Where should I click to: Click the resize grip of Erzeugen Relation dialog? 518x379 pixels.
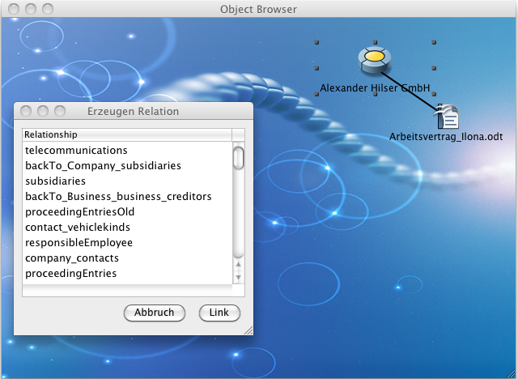coord(248,330)
